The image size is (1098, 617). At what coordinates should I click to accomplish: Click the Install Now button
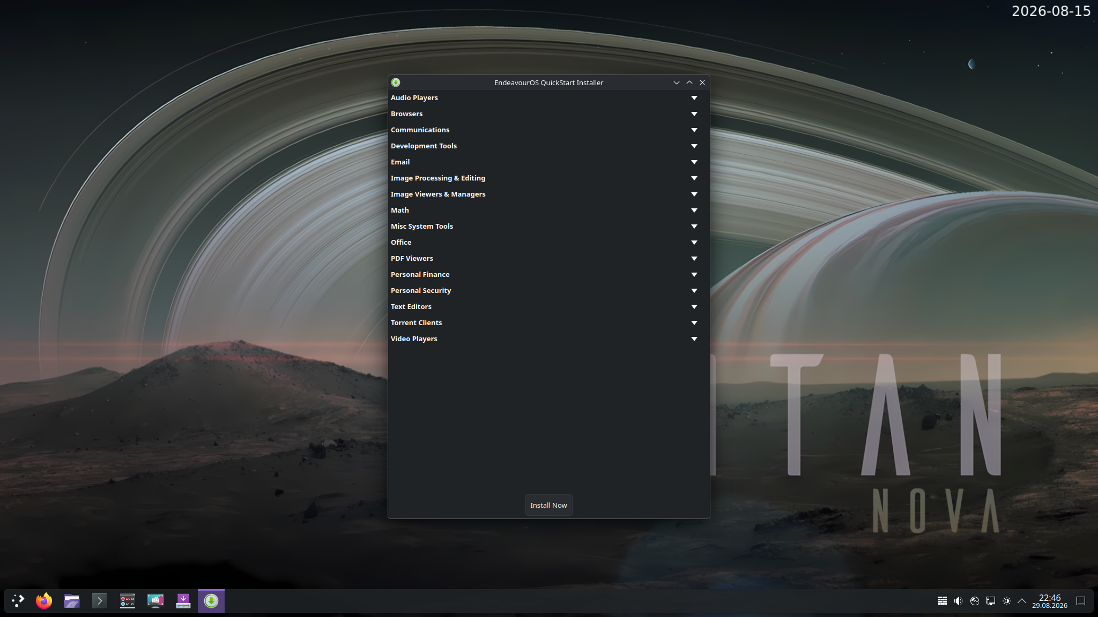pyautogui.click(x=548, y=505)
